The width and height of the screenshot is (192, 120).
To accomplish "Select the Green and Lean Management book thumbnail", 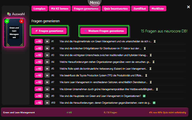I will pyautogui.click(x=14, y=33).
